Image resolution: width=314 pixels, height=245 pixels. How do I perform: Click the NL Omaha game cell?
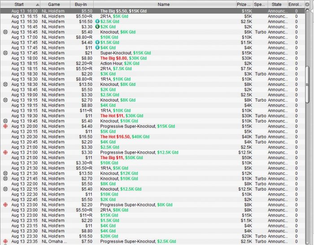pyautogui.click(x=54, y=241)
